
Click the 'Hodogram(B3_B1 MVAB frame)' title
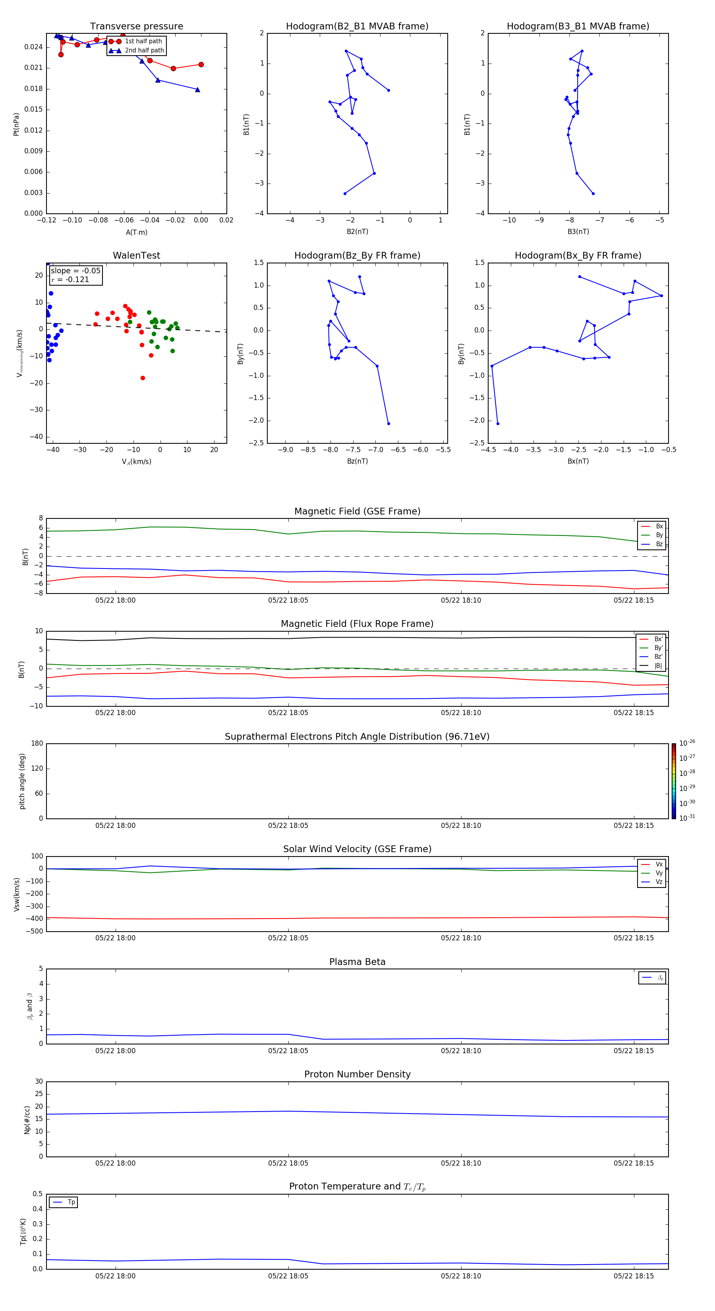(x=578, y=26)
